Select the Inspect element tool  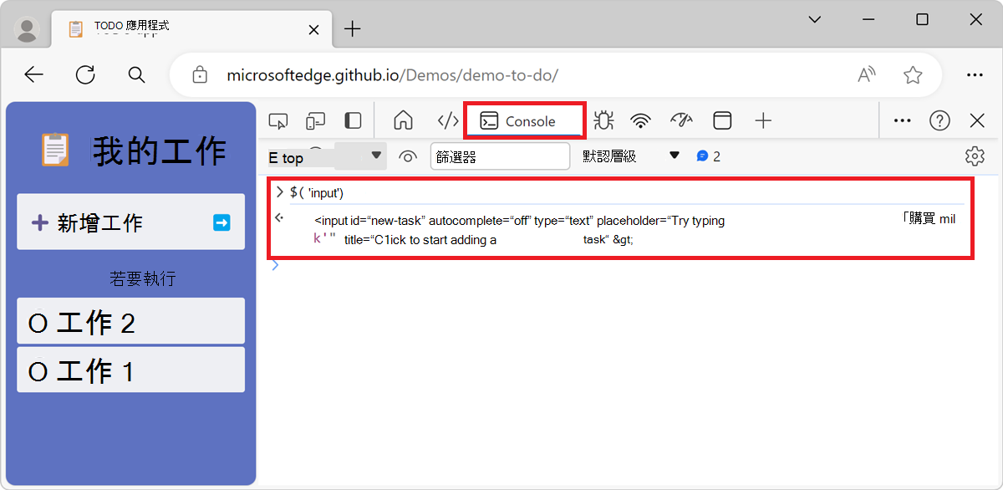click(278, 120)
